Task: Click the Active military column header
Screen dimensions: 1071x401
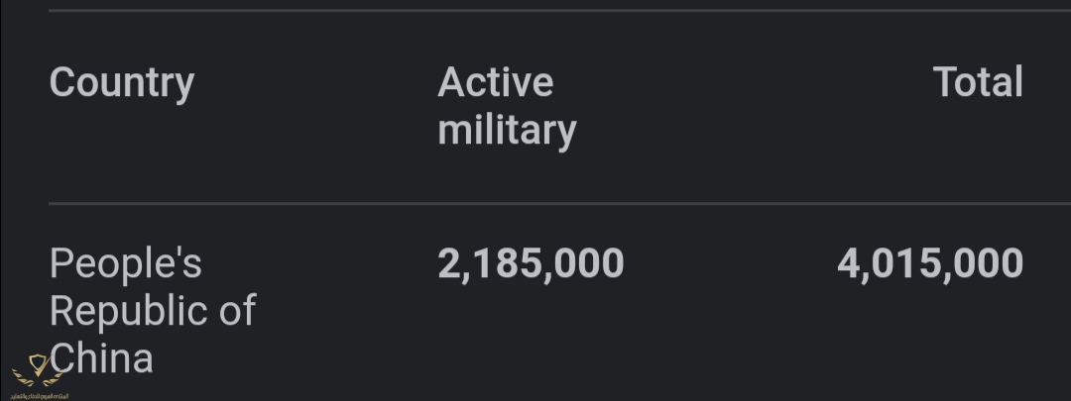Action: [507, 106]
